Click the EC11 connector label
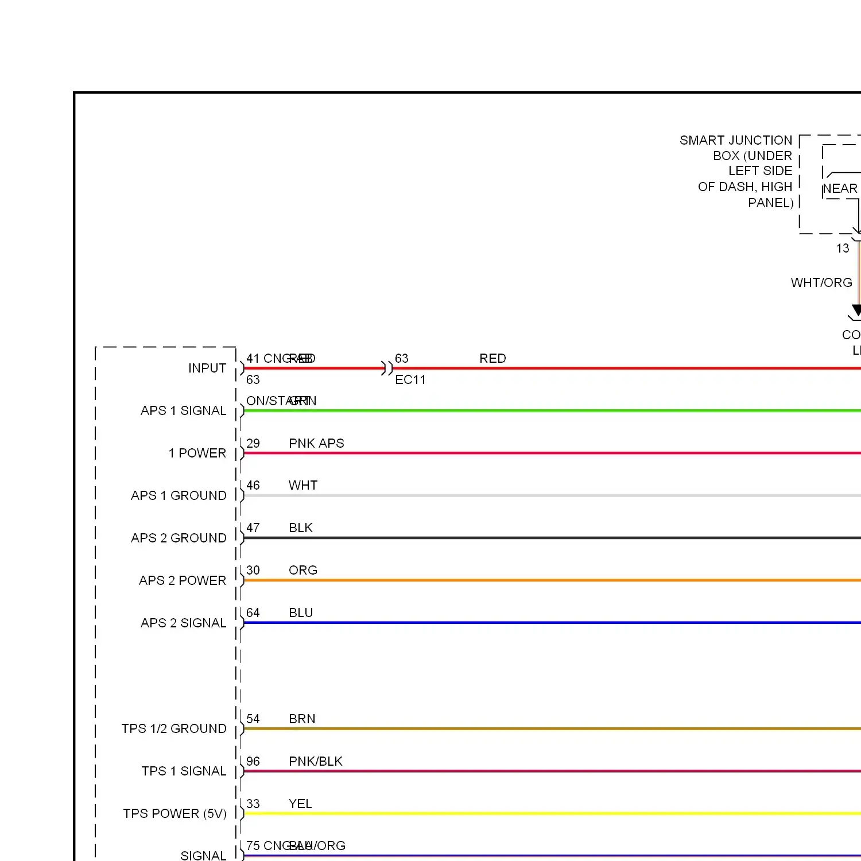The image size is (861, 861). click(x=410, y=379)
